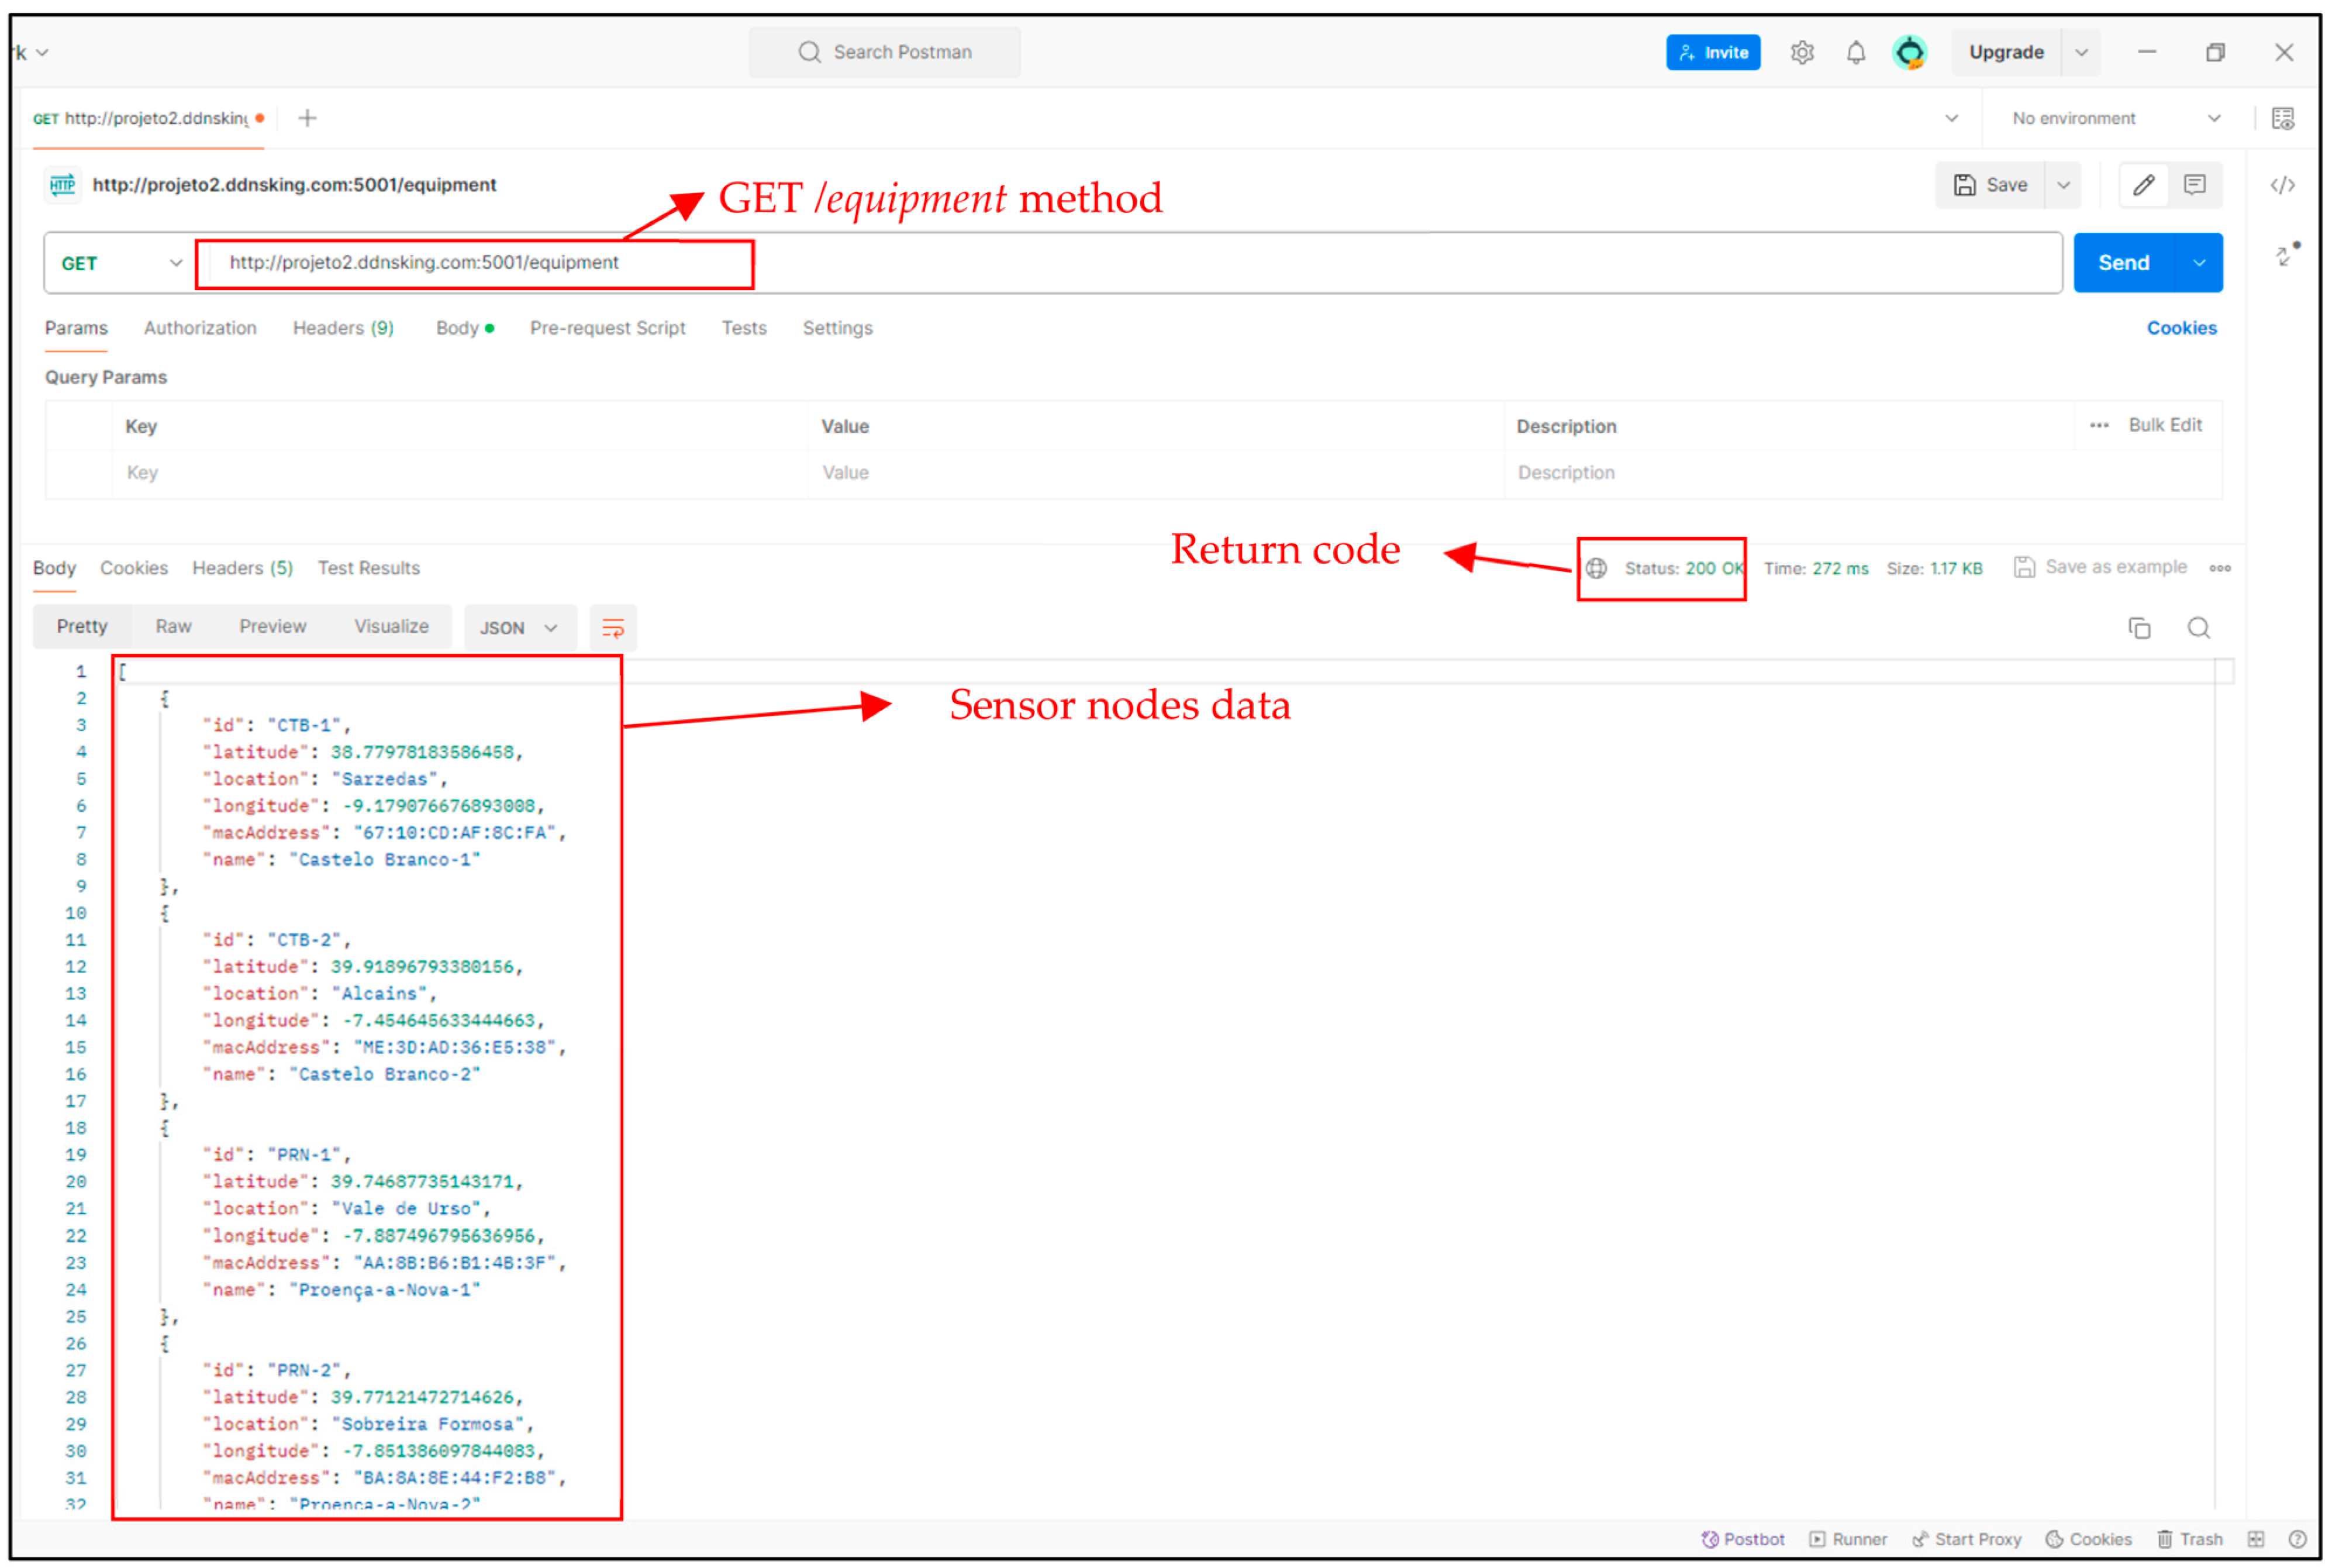This screenshot has width=2332, height=1568.
Task: Switch response view to Raw
Action: coord(173,626)
